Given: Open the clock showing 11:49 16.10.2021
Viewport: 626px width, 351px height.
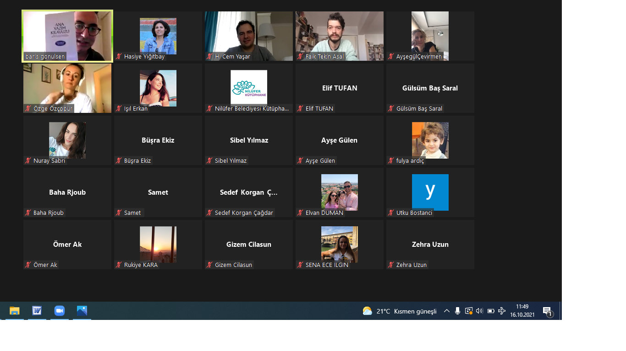Looking at the screenshot, I should 522,311.
